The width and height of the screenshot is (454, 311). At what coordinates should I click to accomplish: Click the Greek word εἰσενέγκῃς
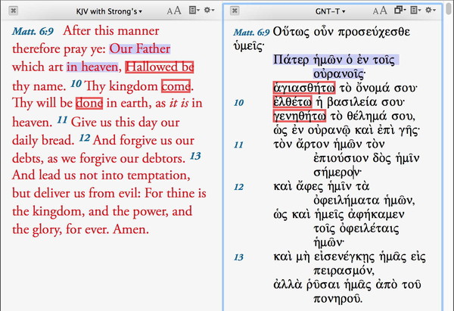tap(345, 257)
